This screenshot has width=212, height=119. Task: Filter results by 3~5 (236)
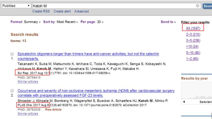tap(193, 41)
